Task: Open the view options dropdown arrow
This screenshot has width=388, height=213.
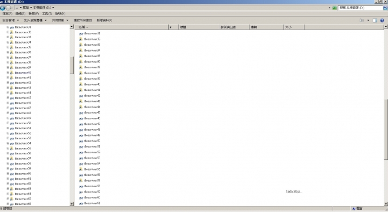Action: (368, 20)
